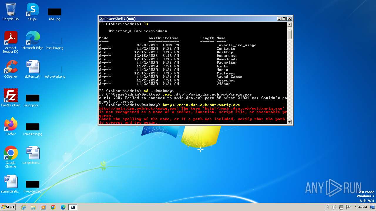Viewport: 376px width, 211px height.
Task: Select the losquite.png desktop file
Action: [55, 43]
